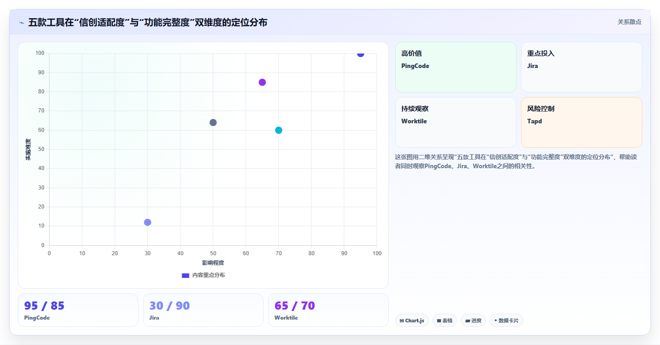
Task: Click the 65 / 70 Worktile stat card
Action: pos(328,310)
